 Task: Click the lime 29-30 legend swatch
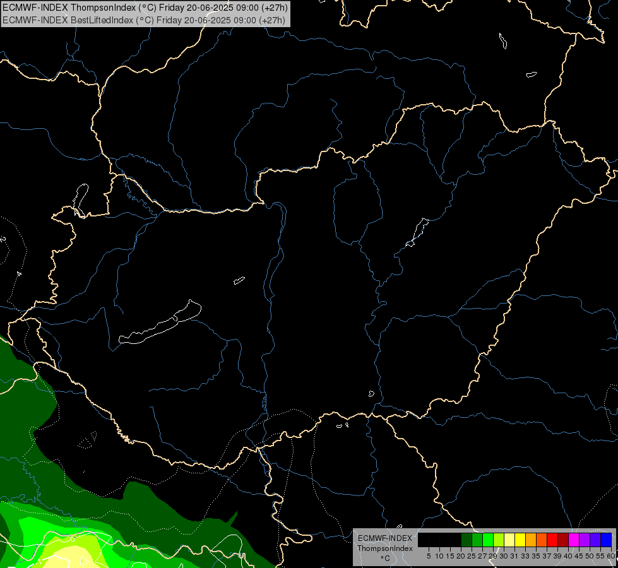[499, 540]
